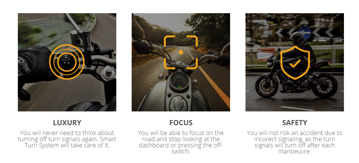Screen dimensions: 359x163
Task: Click the orange shield checkmark icon
Action: 295,63
